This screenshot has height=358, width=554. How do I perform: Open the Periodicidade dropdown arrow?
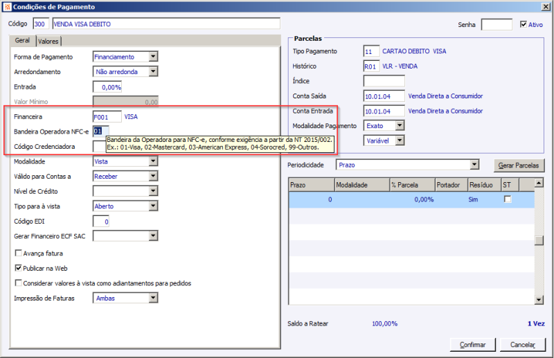[x=474, y=165]
